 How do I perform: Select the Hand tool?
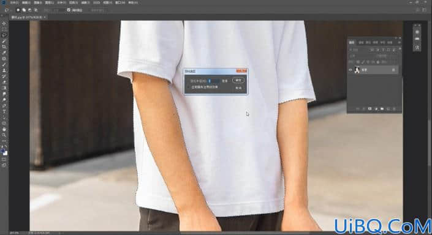(x=4, y=129)
